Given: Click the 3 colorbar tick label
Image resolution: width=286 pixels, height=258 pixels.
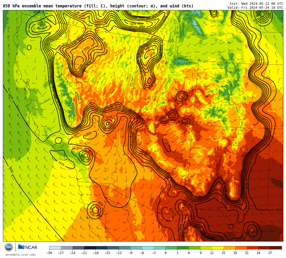Looking at the screenshot, I should [177, 253].
